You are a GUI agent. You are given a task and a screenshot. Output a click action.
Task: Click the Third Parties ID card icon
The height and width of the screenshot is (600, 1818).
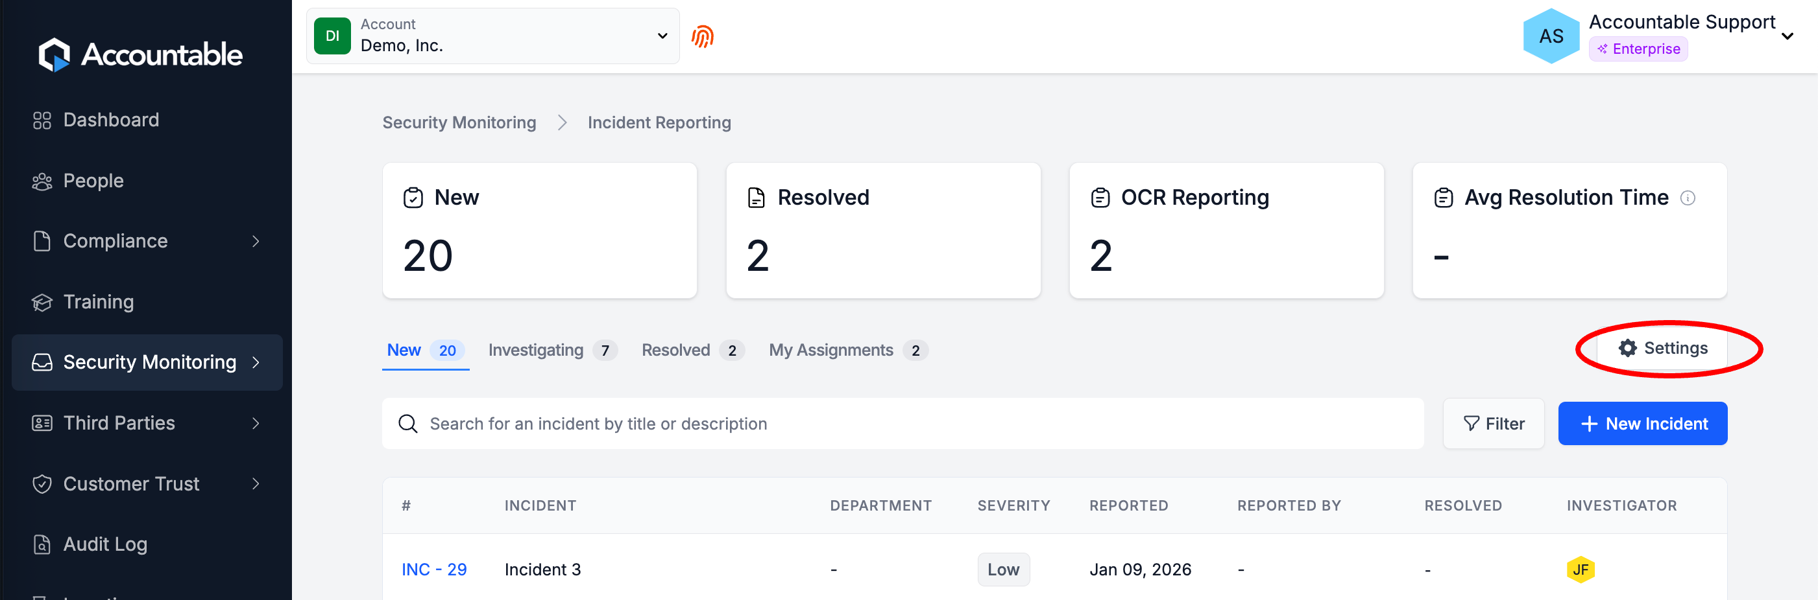pyautogui.click(x=42, y=423)
